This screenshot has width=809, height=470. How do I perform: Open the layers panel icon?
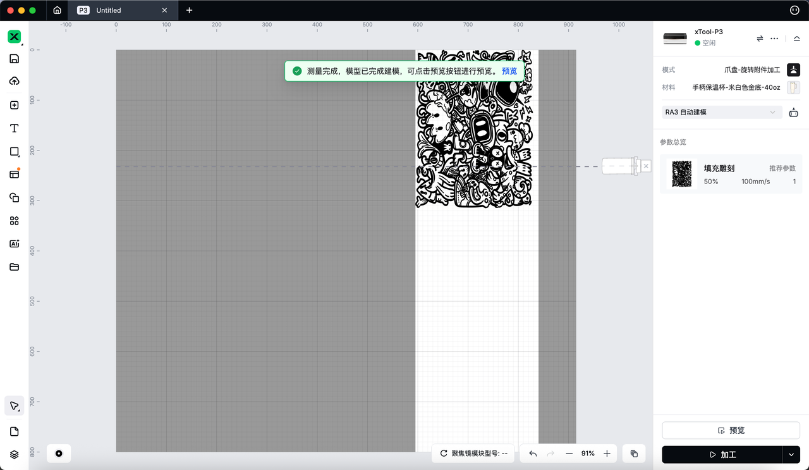tap(14, 454)
